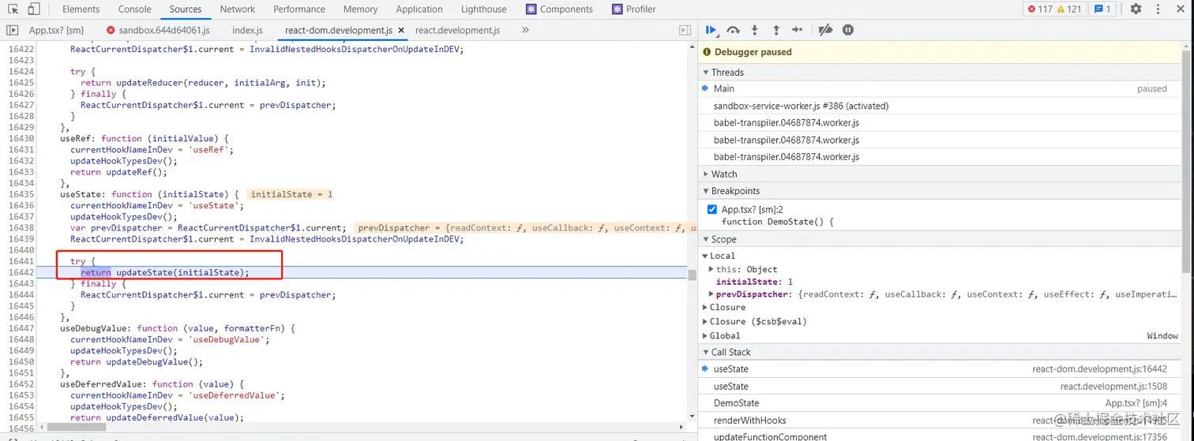The image size is (1194, 441).
Task: Select the DemoState call stack frame
Action: [940, 403]
